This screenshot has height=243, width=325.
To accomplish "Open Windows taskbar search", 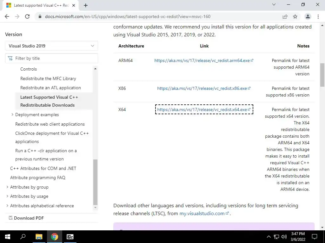I will tap(23, 237).
